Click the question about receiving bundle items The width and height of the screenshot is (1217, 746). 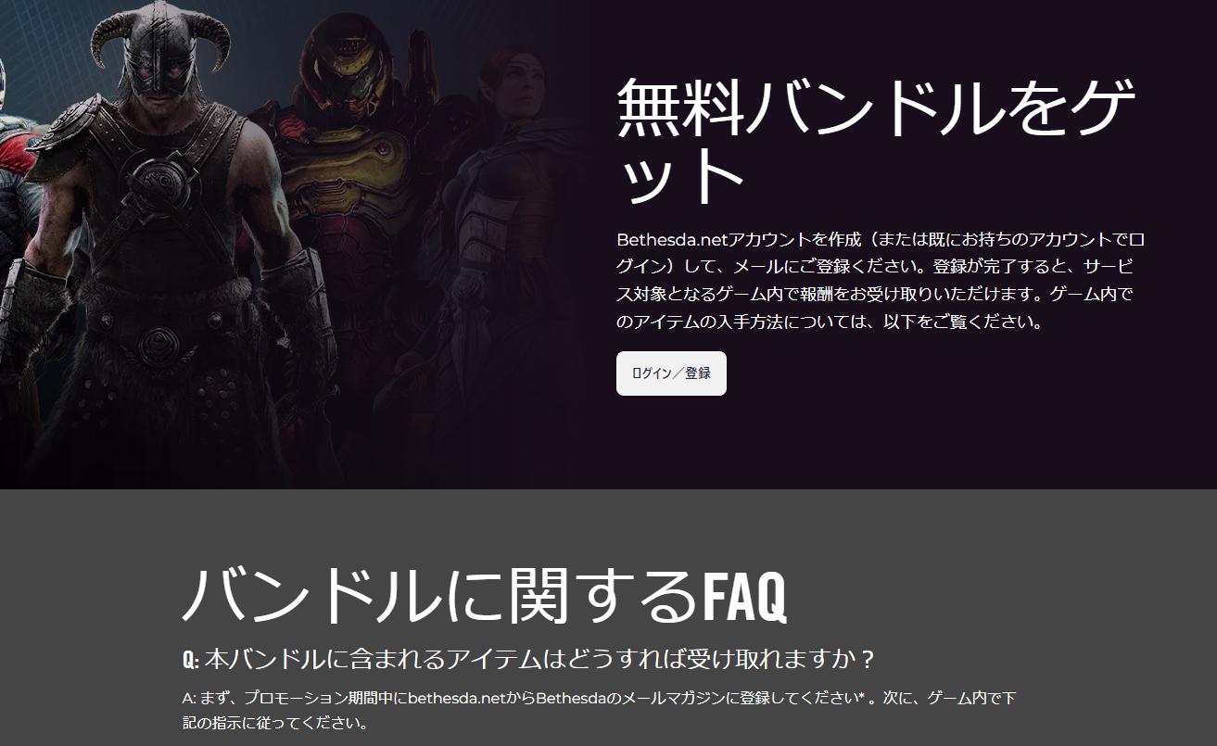[x=528, y=659]
